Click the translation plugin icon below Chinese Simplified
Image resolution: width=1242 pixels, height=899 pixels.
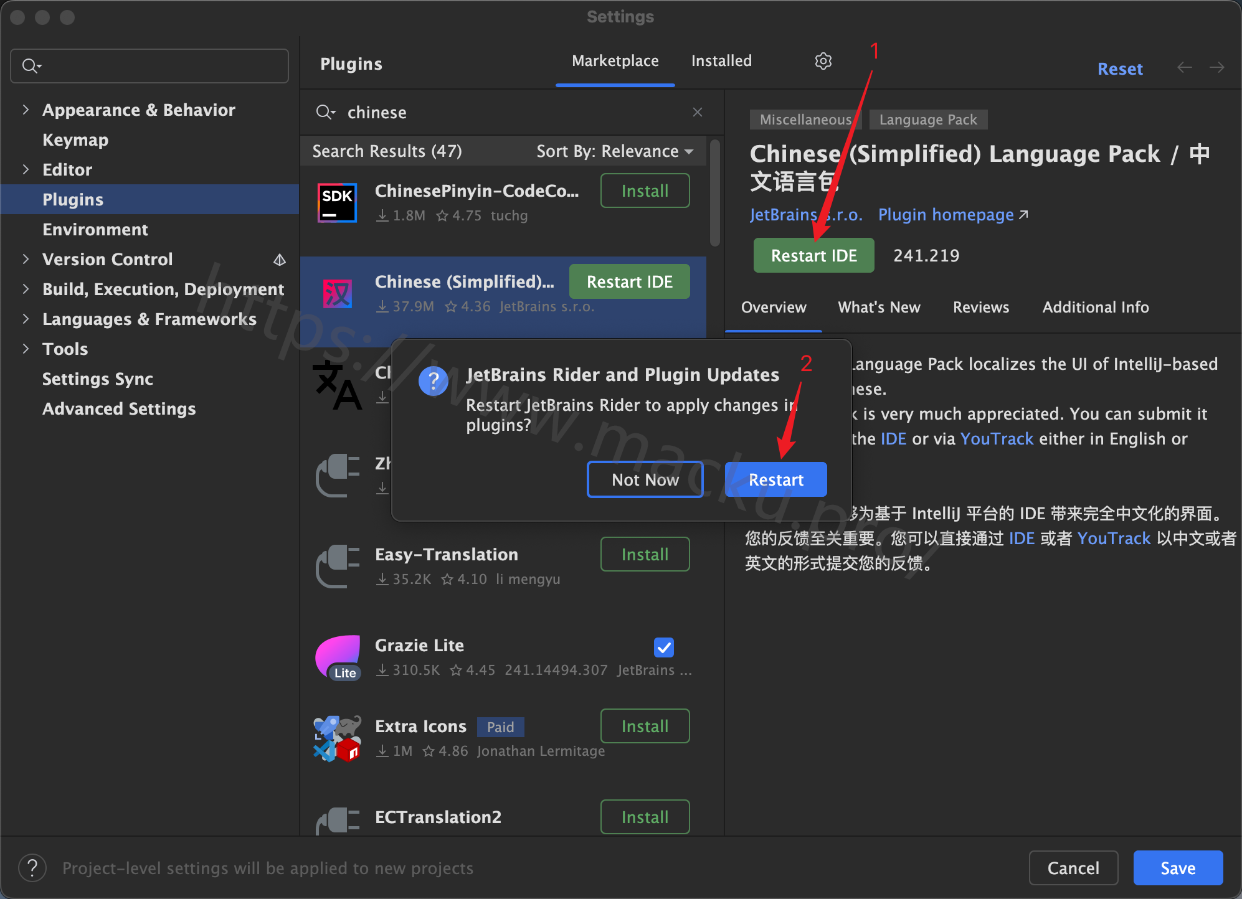tap(337, 385)
